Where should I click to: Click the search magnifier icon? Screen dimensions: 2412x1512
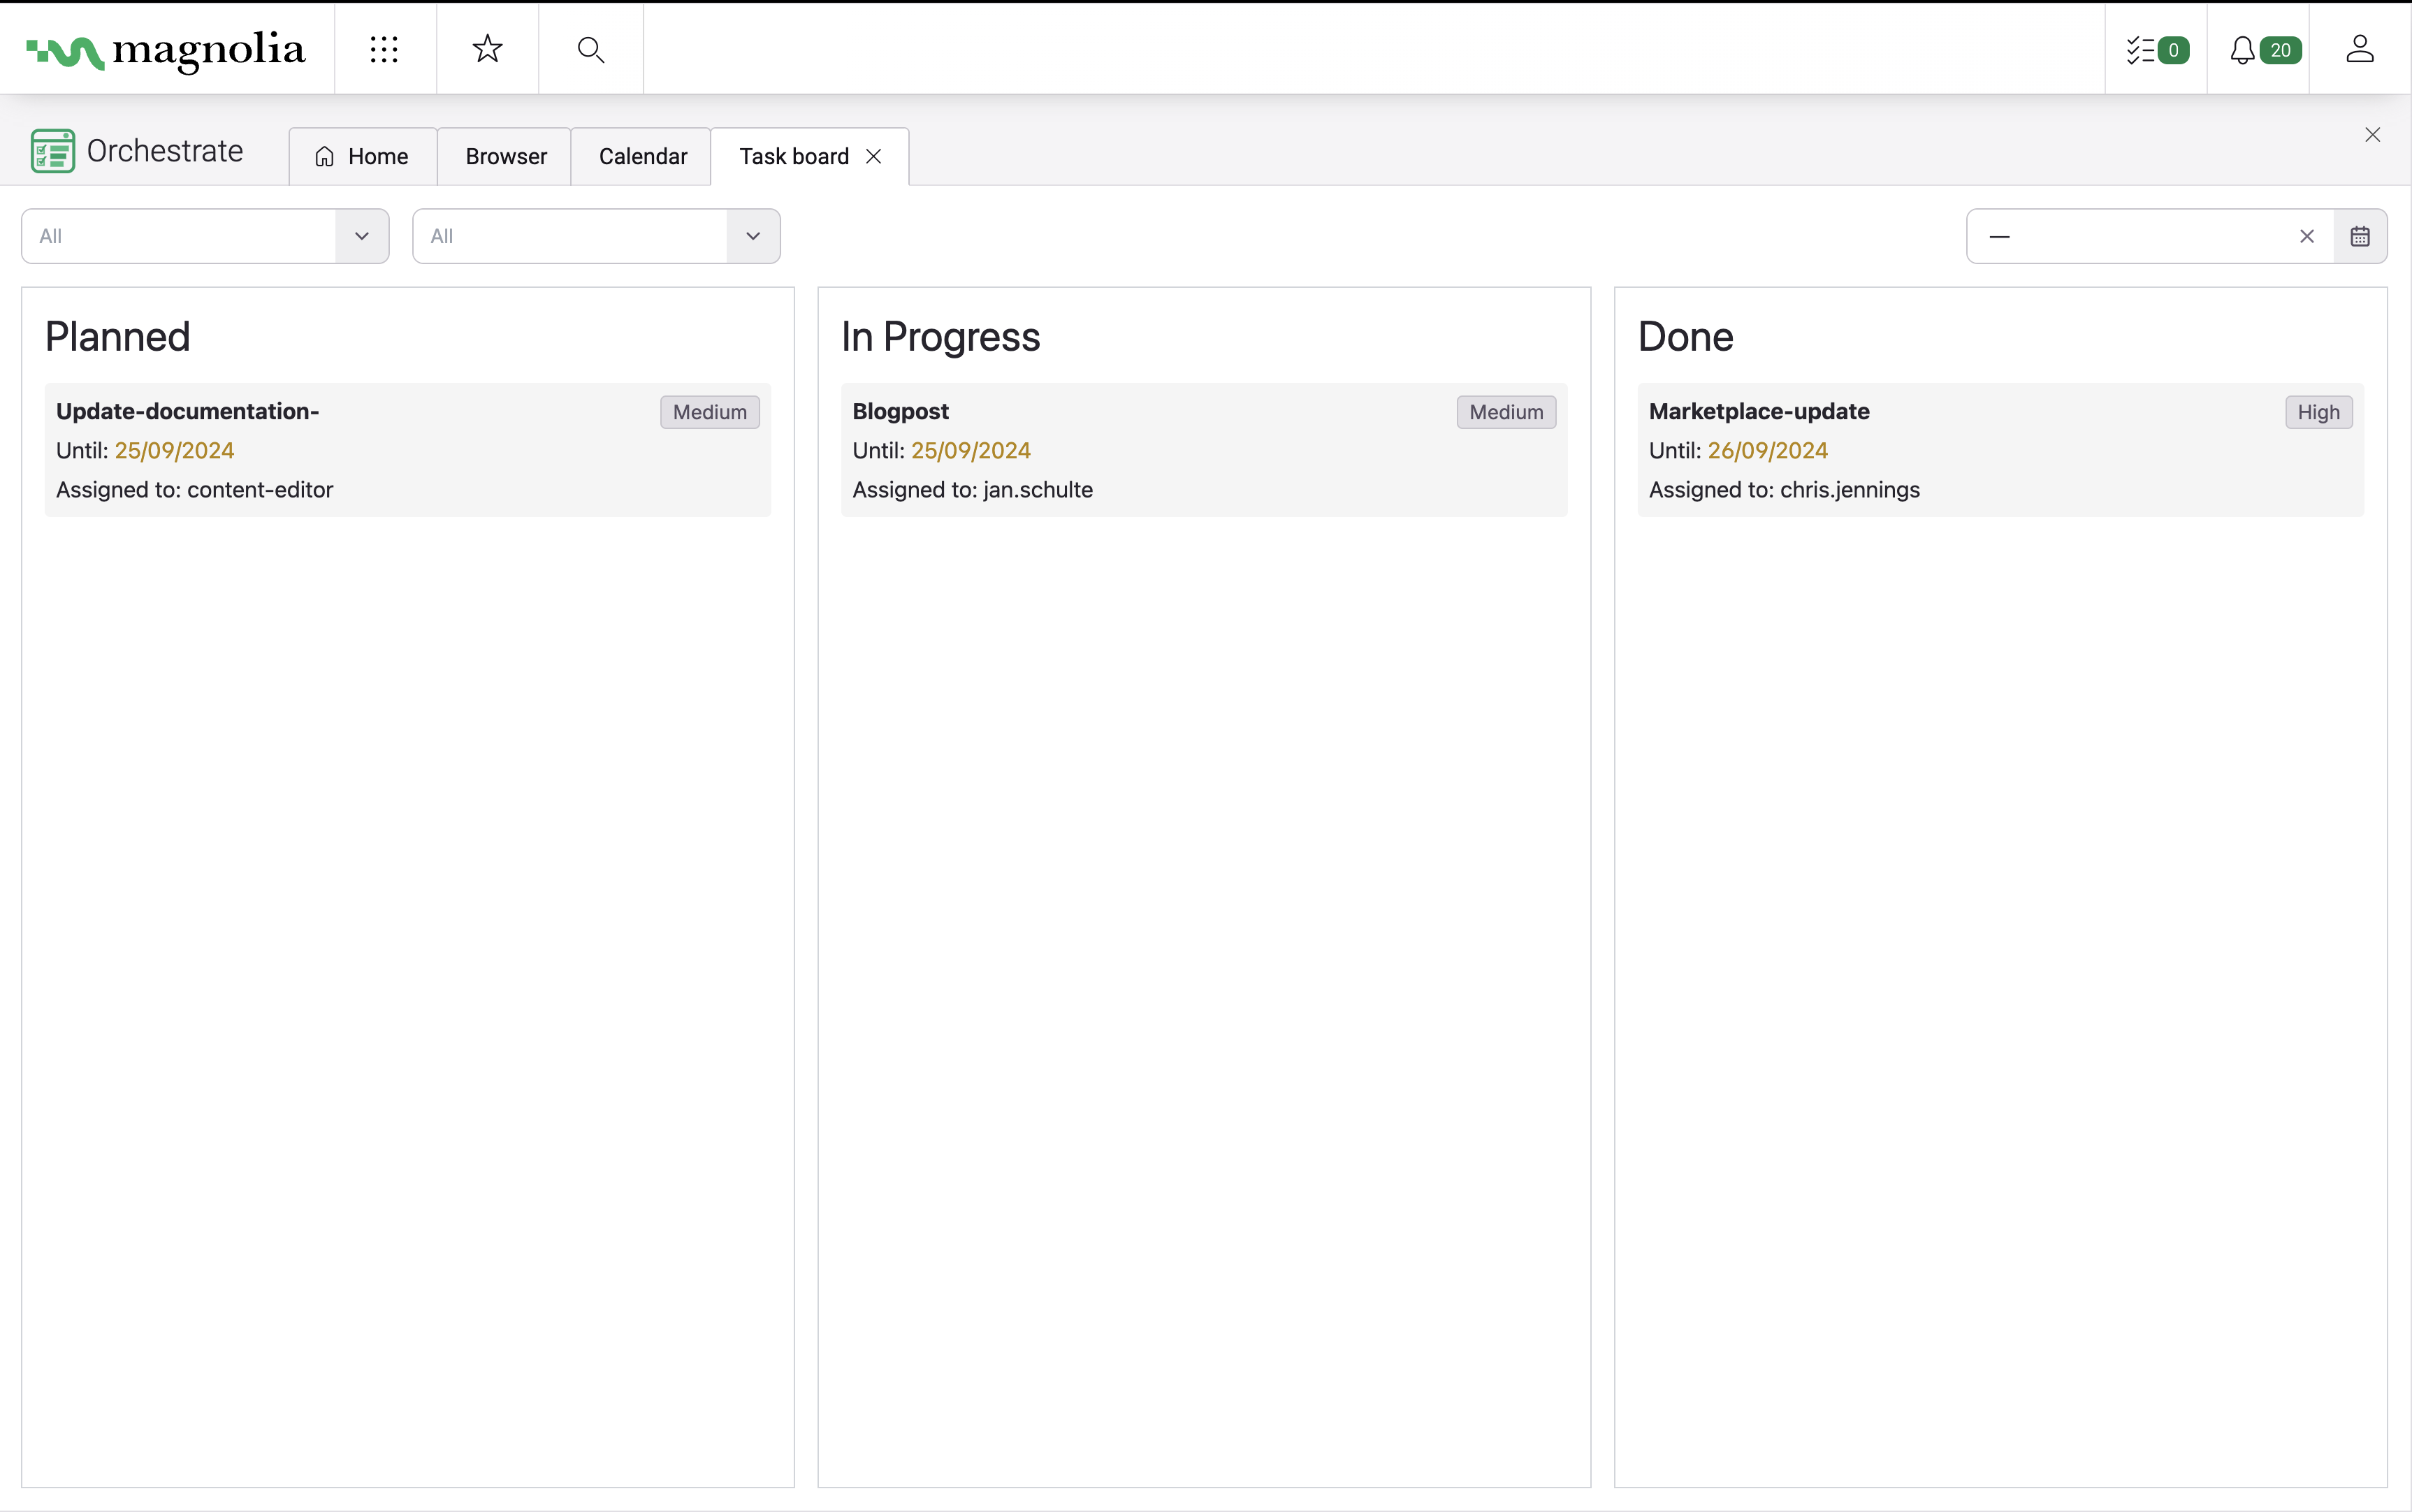[x=591, y=49]
